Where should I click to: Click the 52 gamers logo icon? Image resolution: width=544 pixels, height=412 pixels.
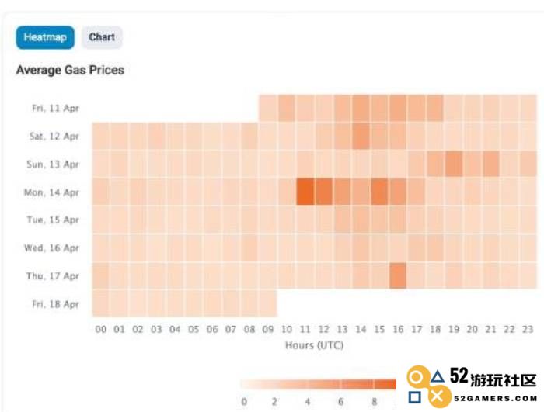pyautogui.click(x=427, y=386)
